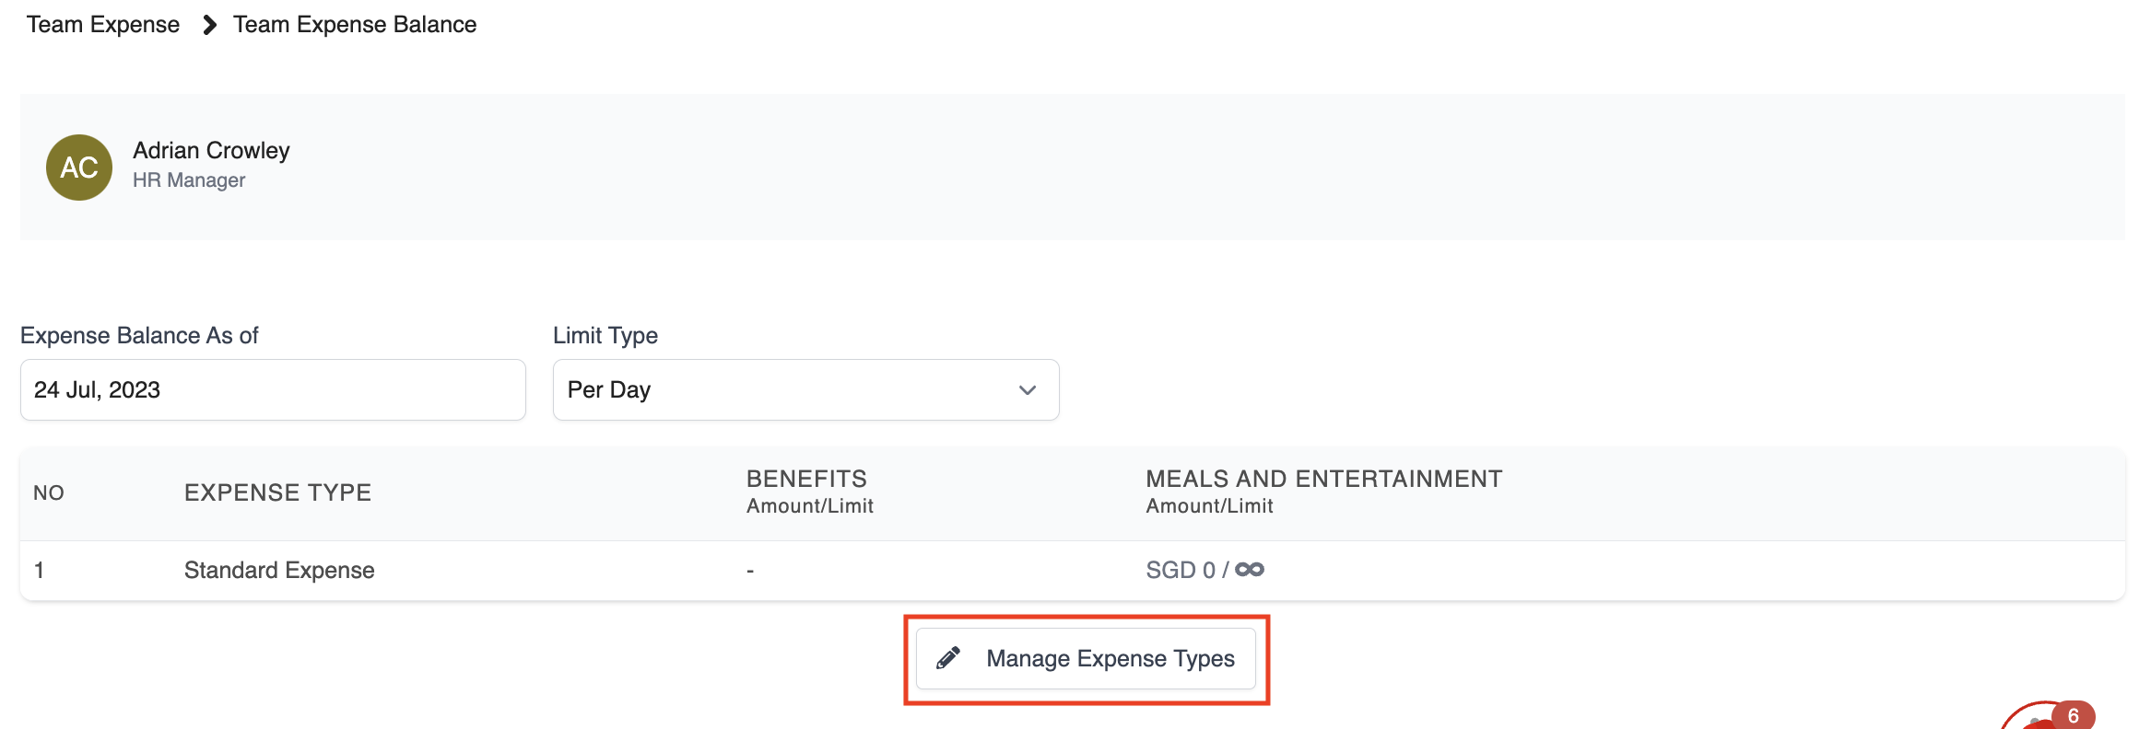Go to Team Expense breadcrumb
Screen dimensions: 2139x729
[103, 25]
